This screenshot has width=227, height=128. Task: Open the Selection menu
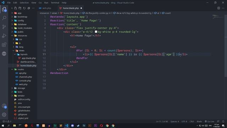[24, 2]
